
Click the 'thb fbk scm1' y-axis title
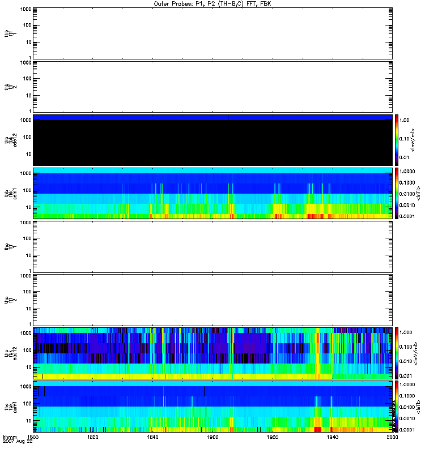coord(11,194)
